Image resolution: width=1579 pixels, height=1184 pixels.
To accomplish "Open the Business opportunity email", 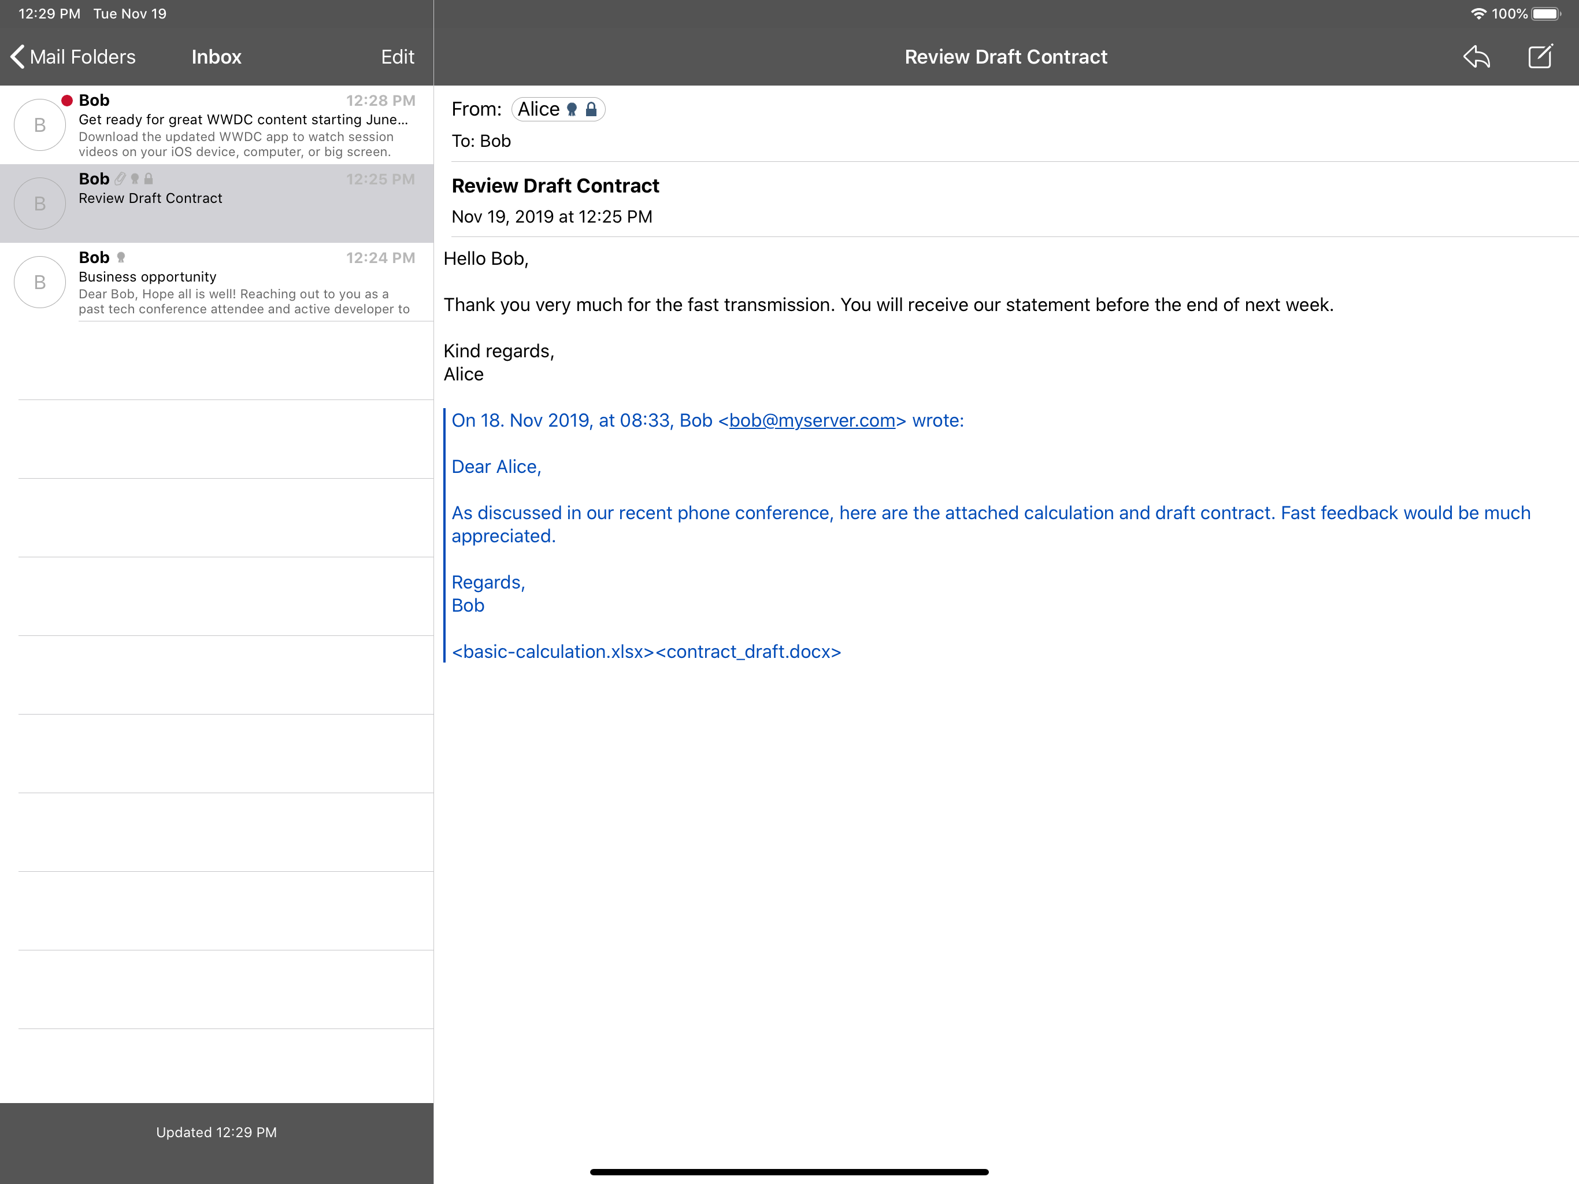I will click(x=217, y=282).
